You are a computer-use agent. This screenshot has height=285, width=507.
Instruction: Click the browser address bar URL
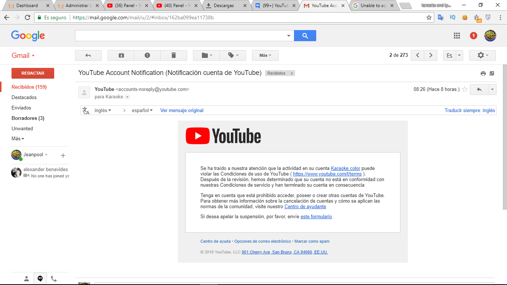143,17
